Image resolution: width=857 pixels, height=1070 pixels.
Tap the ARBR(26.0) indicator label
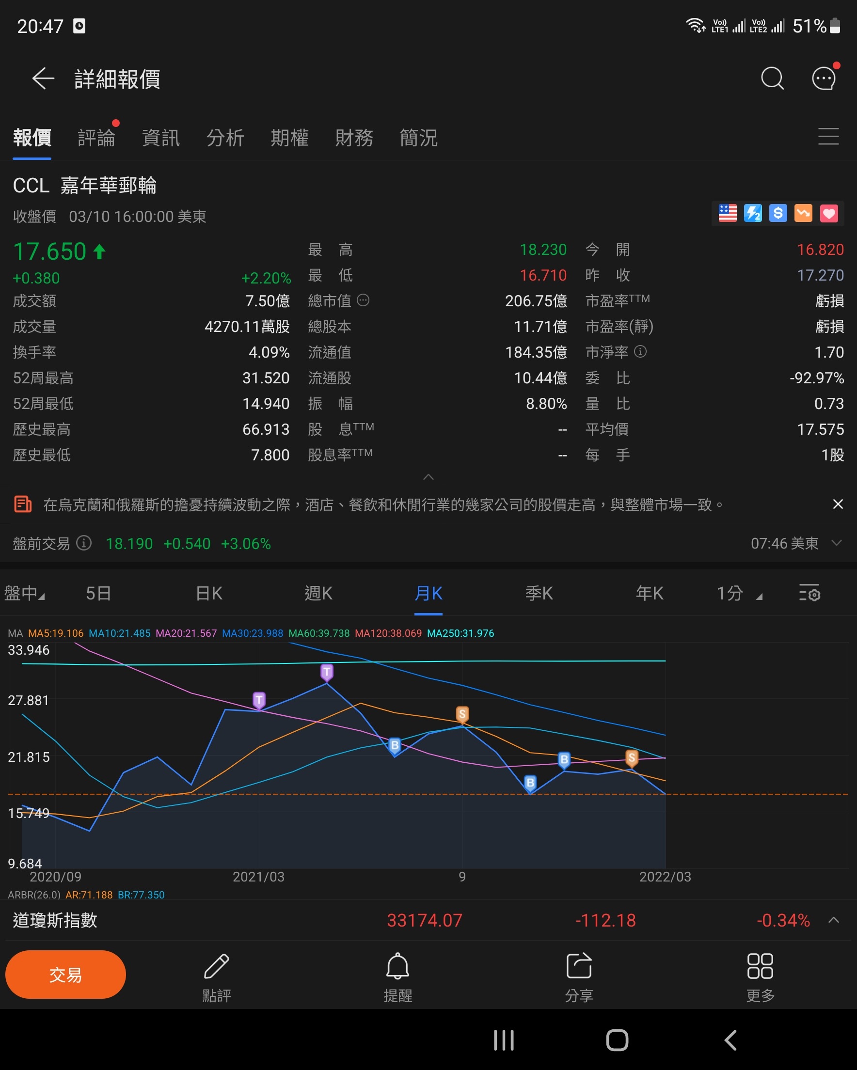pos(34,895)
